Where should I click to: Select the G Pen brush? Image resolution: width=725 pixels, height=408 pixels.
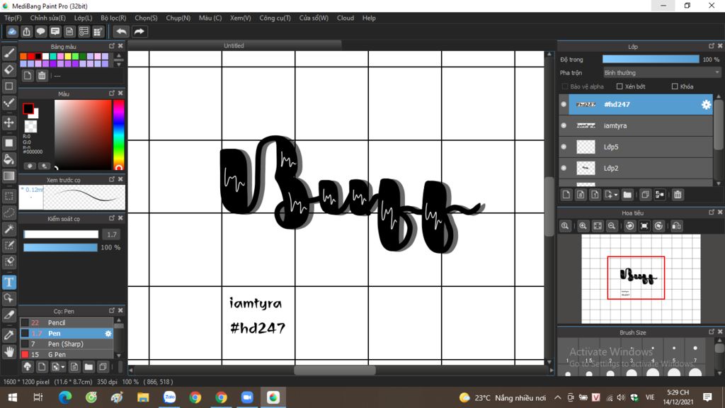[x=67, y=355]
